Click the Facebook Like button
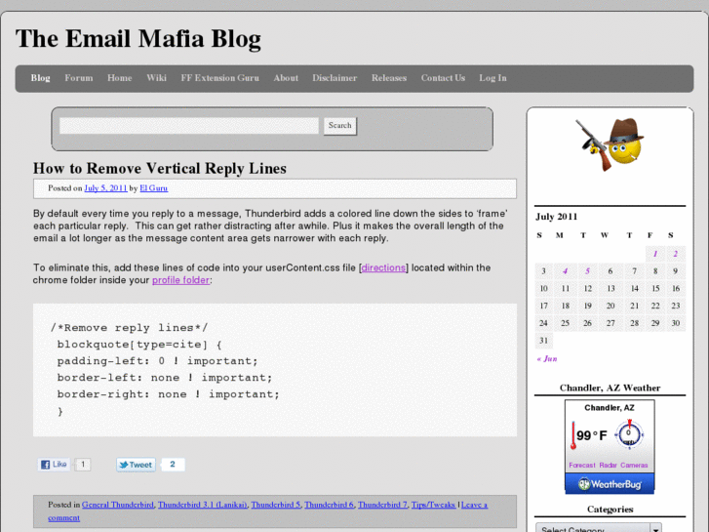The image size is (709, 532). click(54, 464)
